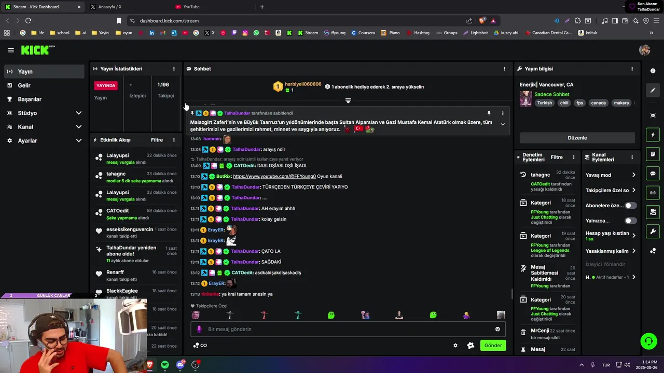Click the browser address bar URL

point(169,21)
